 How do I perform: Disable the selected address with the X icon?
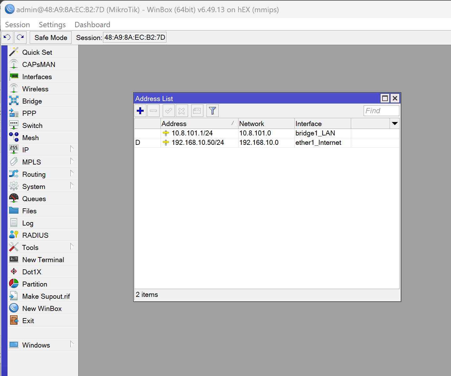pos(182,110)
